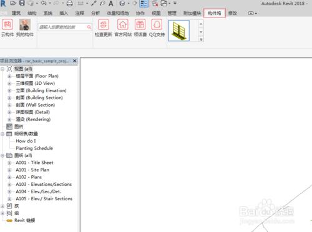This screenshot has width=312, height=232.
Task: Expand the component gallery with the bottom arrow
Action: point(201,39)
